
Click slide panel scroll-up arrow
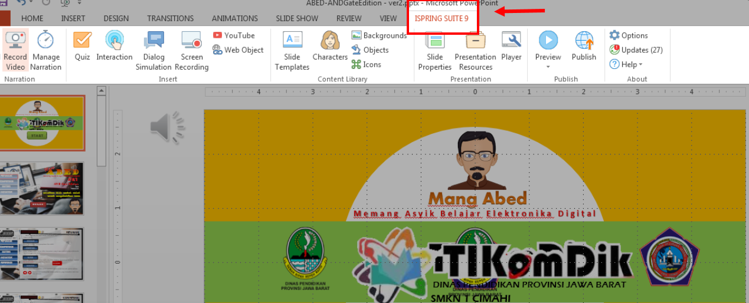tap(101, 90)
